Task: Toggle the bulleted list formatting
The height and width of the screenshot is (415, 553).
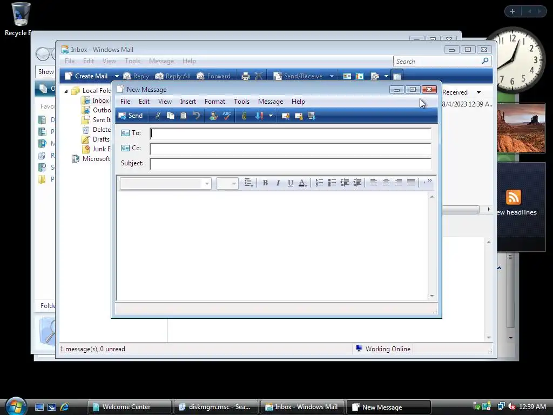Action: [332, 183]
